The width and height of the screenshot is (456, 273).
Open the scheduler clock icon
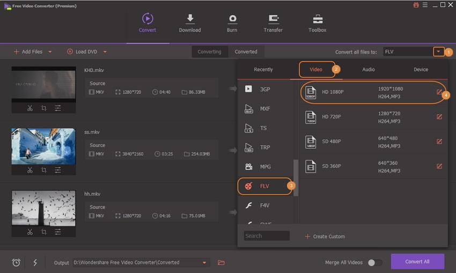pyautogui.click(x=16, y=262)
